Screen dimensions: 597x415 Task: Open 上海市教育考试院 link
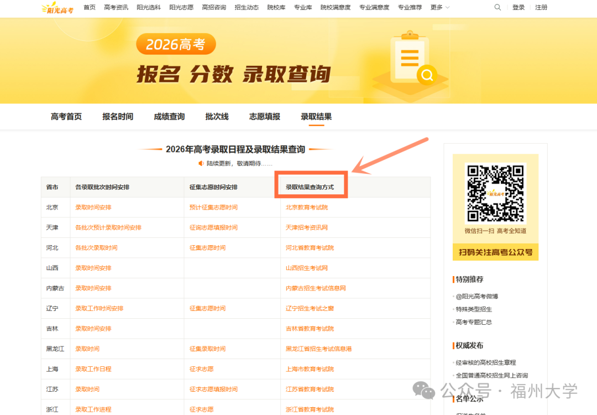310,369
